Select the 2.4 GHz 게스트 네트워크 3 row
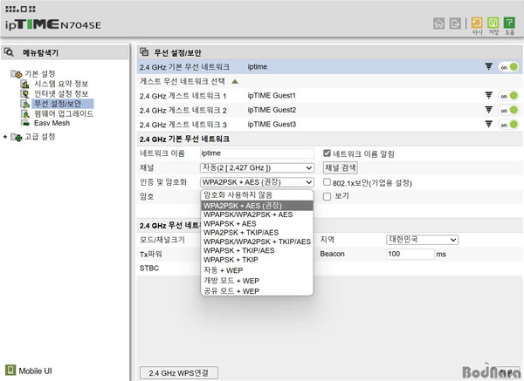Viewport: 524px width, 381px height. [329, 125]
